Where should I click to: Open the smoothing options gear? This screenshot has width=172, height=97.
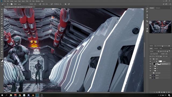point(66,4)
